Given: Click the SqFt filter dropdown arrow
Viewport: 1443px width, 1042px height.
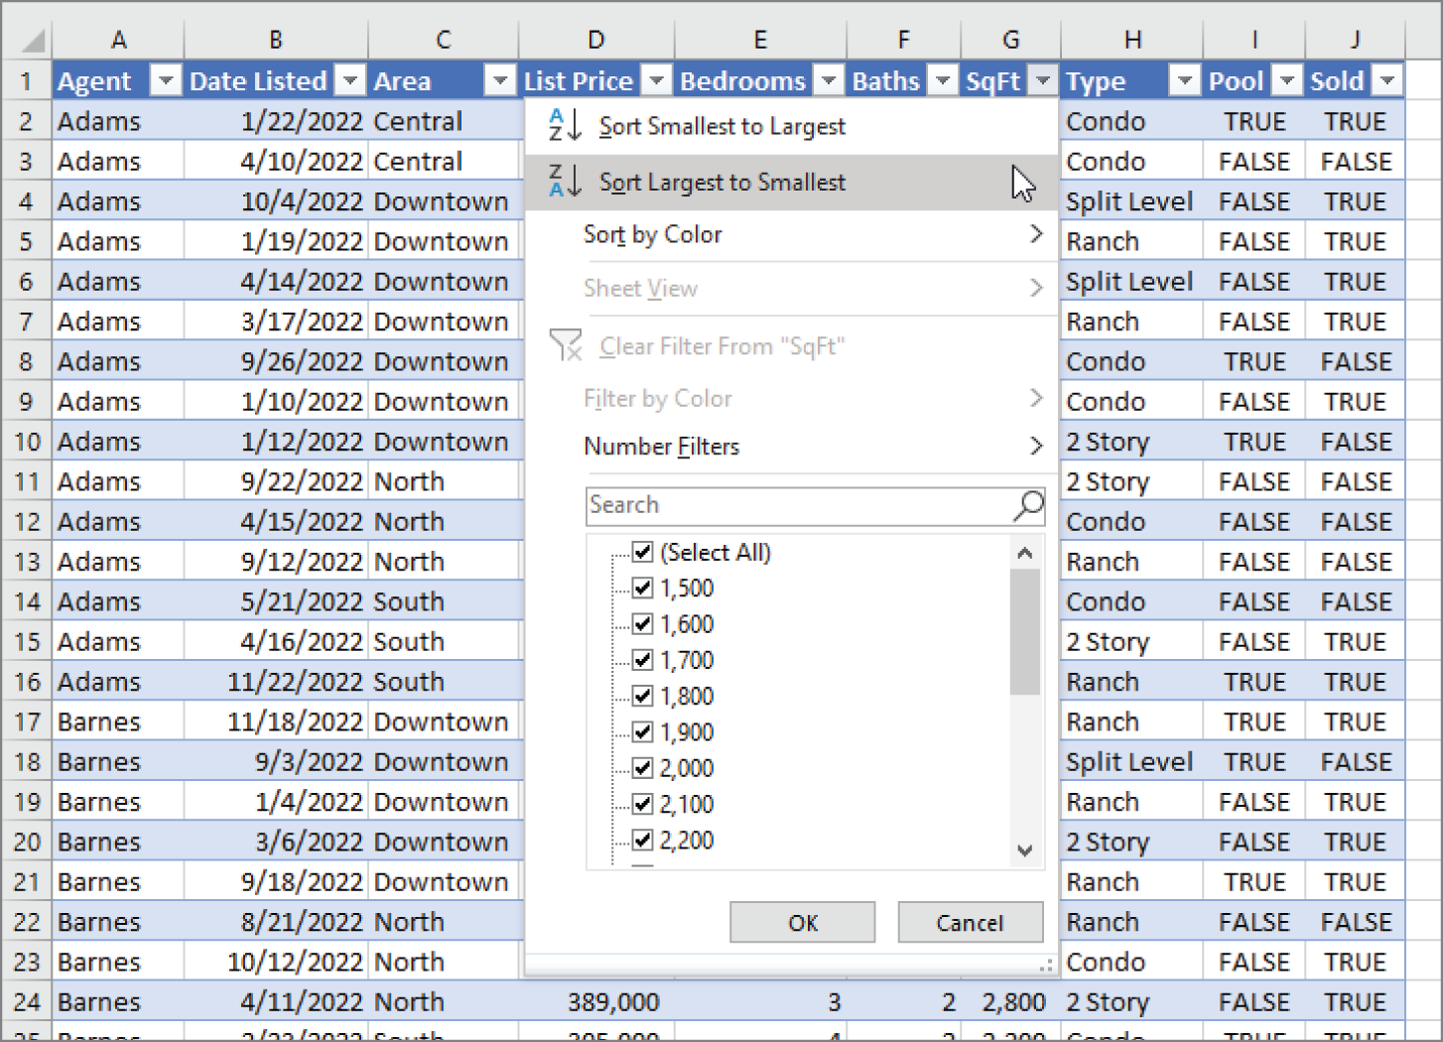Looking at the screenshot, I should click(1042, 80).
